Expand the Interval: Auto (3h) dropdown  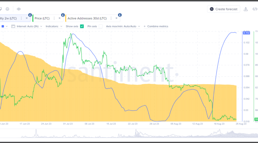coord(26,26)
